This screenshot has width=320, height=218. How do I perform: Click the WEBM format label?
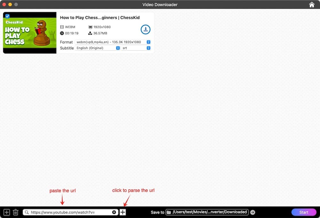click(x=70, y=27)
